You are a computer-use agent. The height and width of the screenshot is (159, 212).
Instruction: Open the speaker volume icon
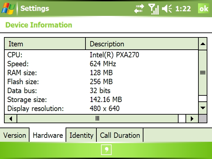coord(167,9)
